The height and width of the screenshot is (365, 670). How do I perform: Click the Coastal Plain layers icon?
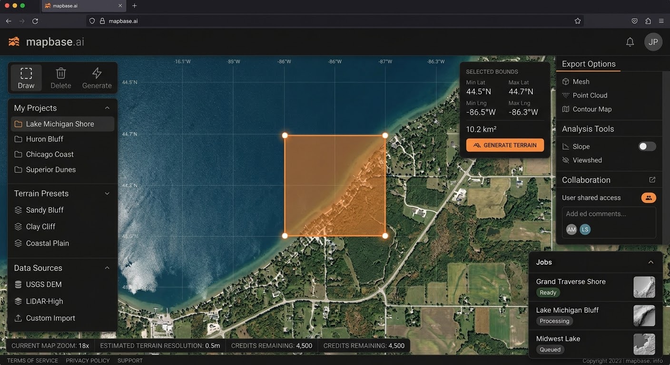pos(18,243)
